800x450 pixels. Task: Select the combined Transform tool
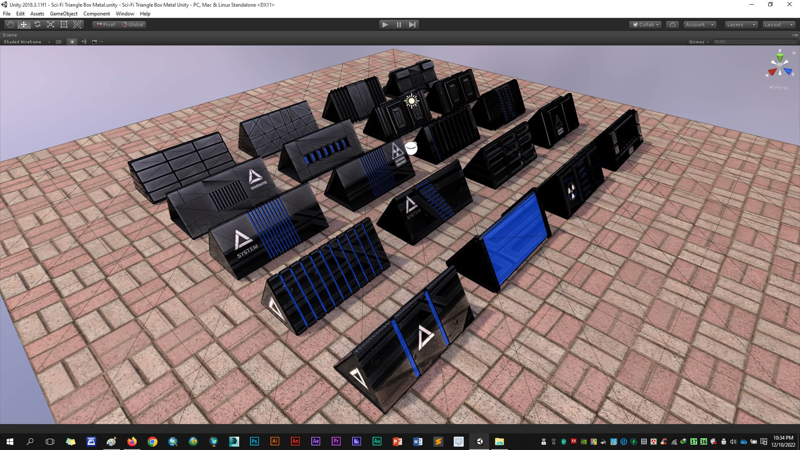point(77,25)
